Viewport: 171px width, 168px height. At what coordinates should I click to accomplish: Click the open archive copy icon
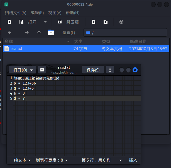click(21, 22)
